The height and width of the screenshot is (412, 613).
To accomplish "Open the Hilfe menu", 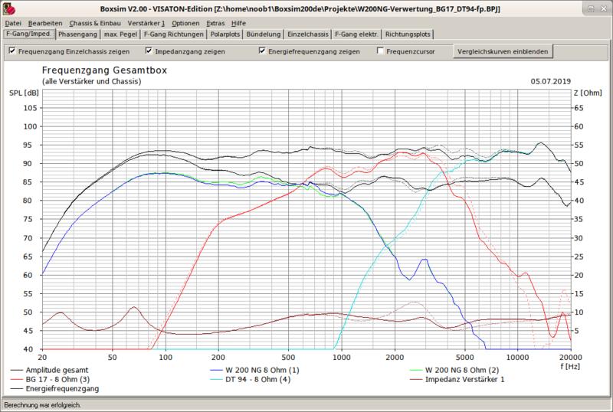I will (x=238, y=24).
